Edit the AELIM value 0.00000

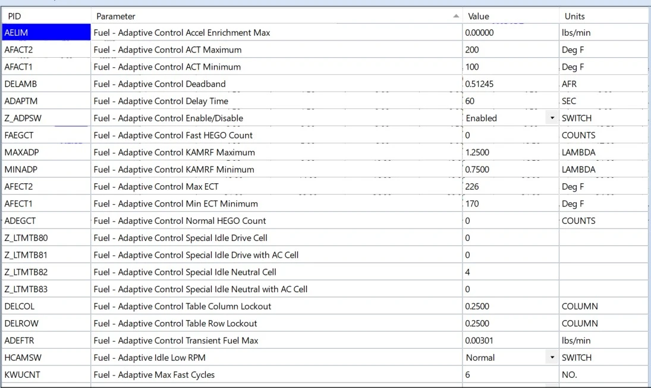pos(511,32)
